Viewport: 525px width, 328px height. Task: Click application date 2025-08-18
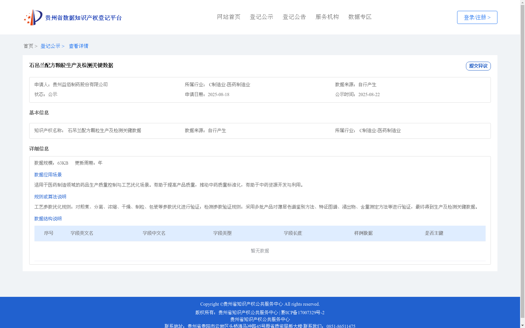[219, 94]
